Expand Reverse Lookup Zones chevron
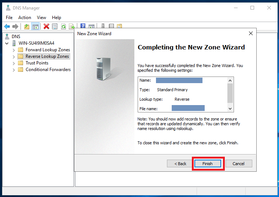The image size is (279, 197). (14, 57)
